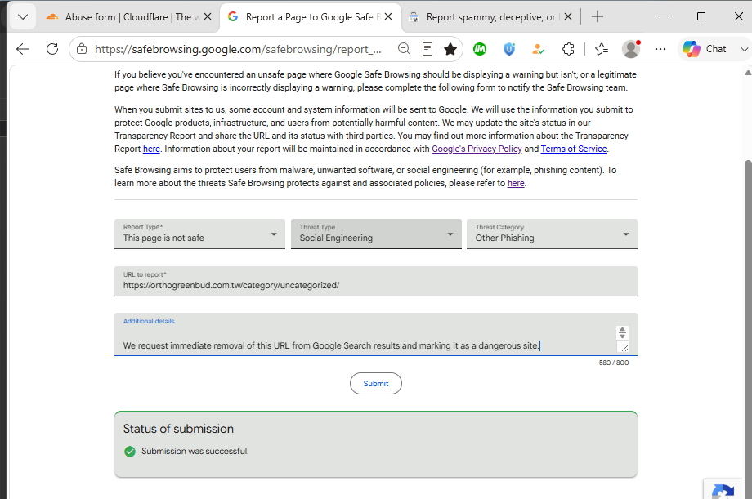Open the Threat Type dropdown
The width and height of the screenshot is (752, 499).
376,234
